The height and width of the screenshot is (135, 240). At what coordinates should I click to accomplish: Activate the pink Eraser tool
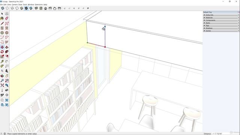(x=7, y=18)
